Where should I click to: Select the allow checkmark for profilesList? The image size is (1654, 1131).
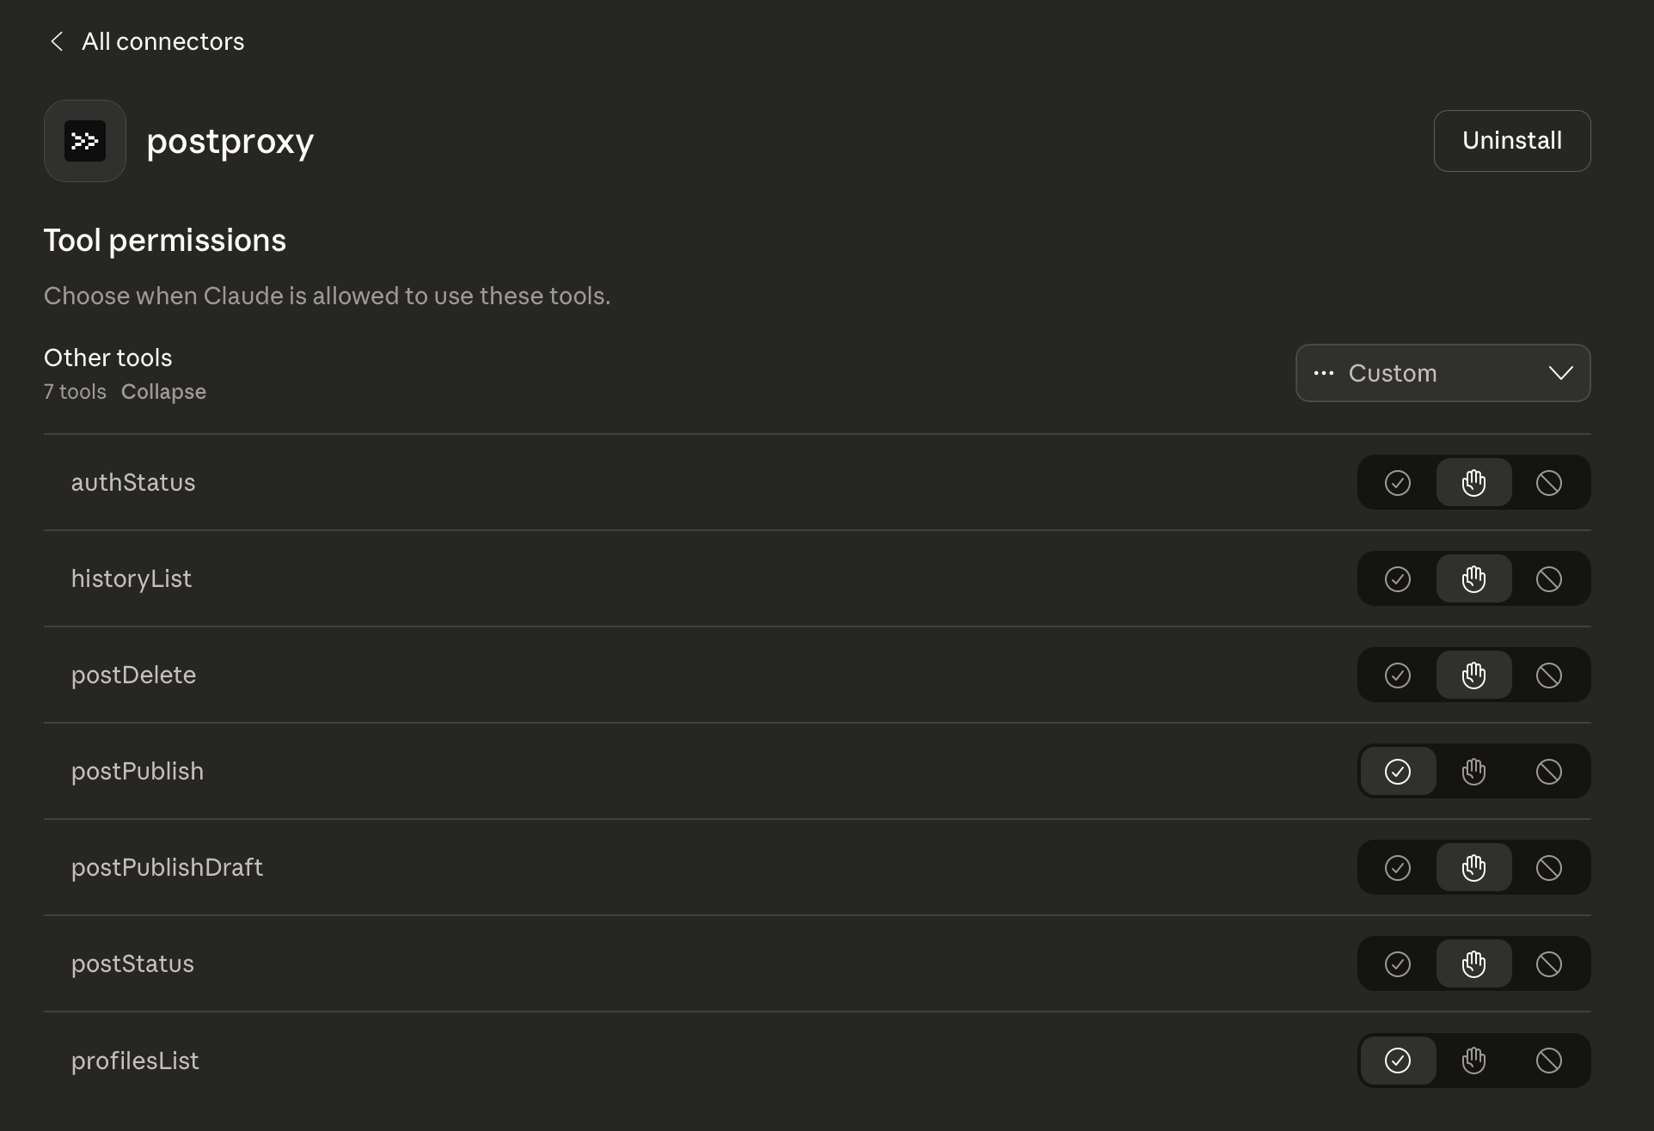click(x=1397, y=1060)
